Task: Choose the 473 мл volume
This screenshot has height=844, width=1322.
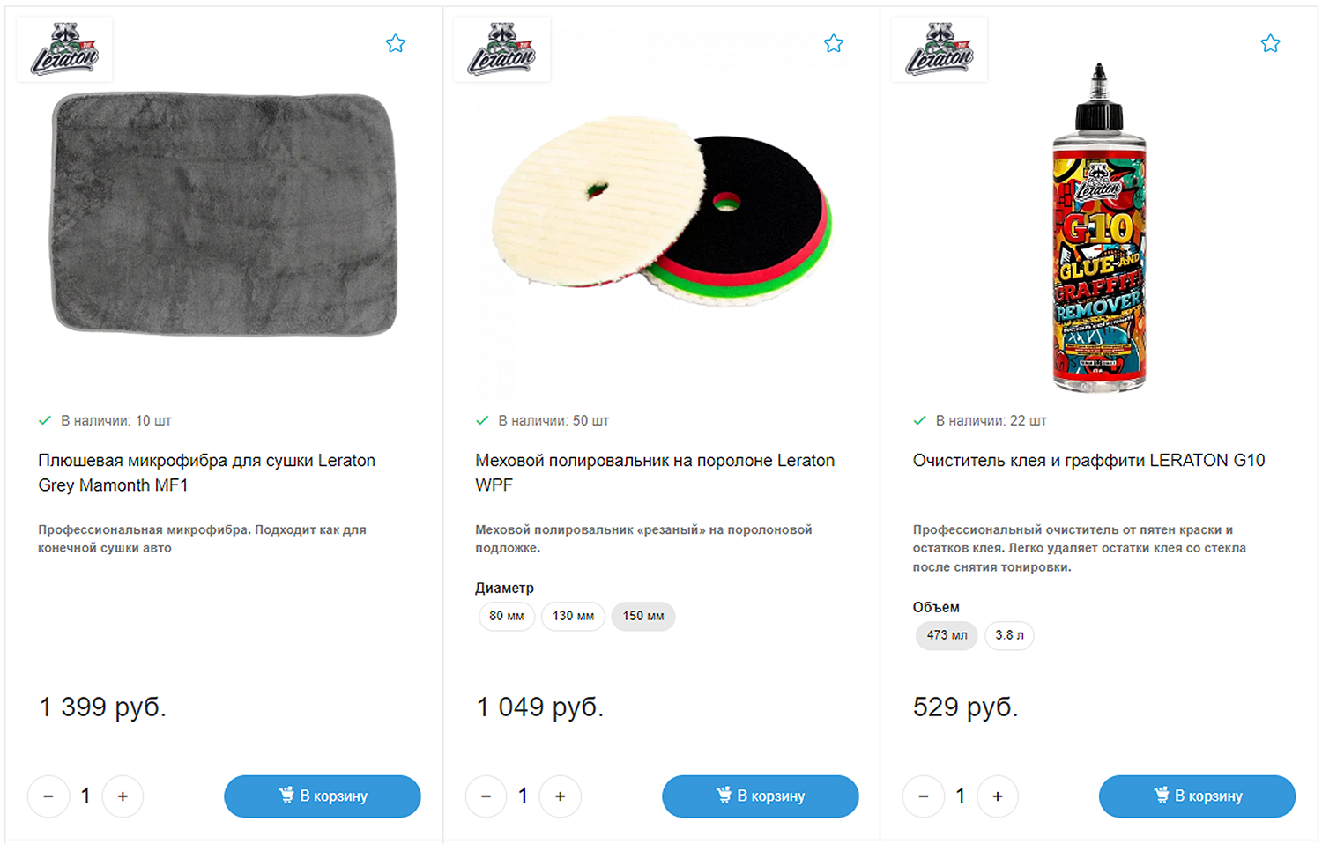Action: click(x=947, y=635)
